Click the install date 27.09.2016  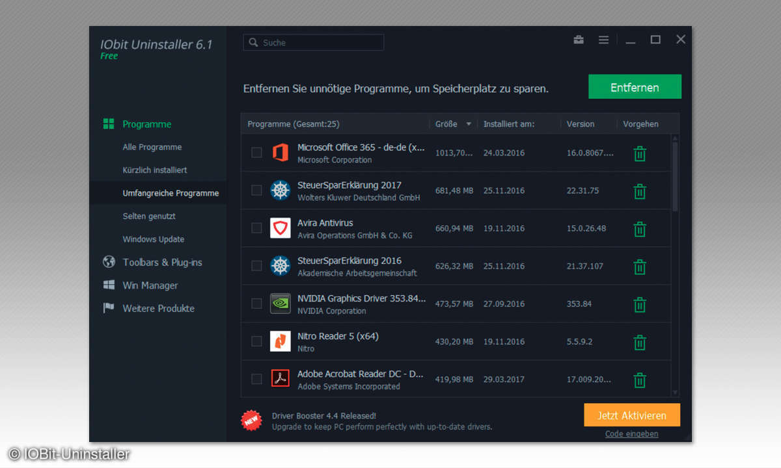[x=504, y=304]
